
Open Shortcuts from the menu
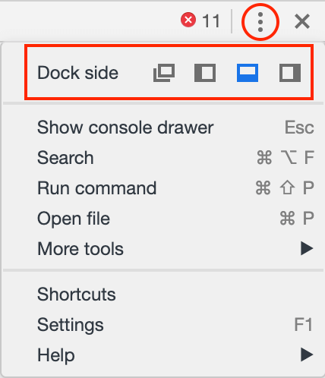click(163, 295)
